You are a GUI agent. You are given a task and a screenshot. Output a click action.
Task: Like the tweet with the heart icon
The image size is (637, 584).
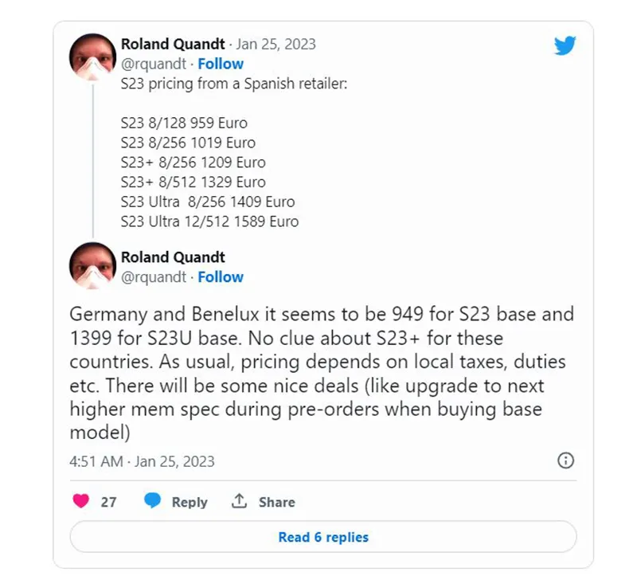[81, 502]
